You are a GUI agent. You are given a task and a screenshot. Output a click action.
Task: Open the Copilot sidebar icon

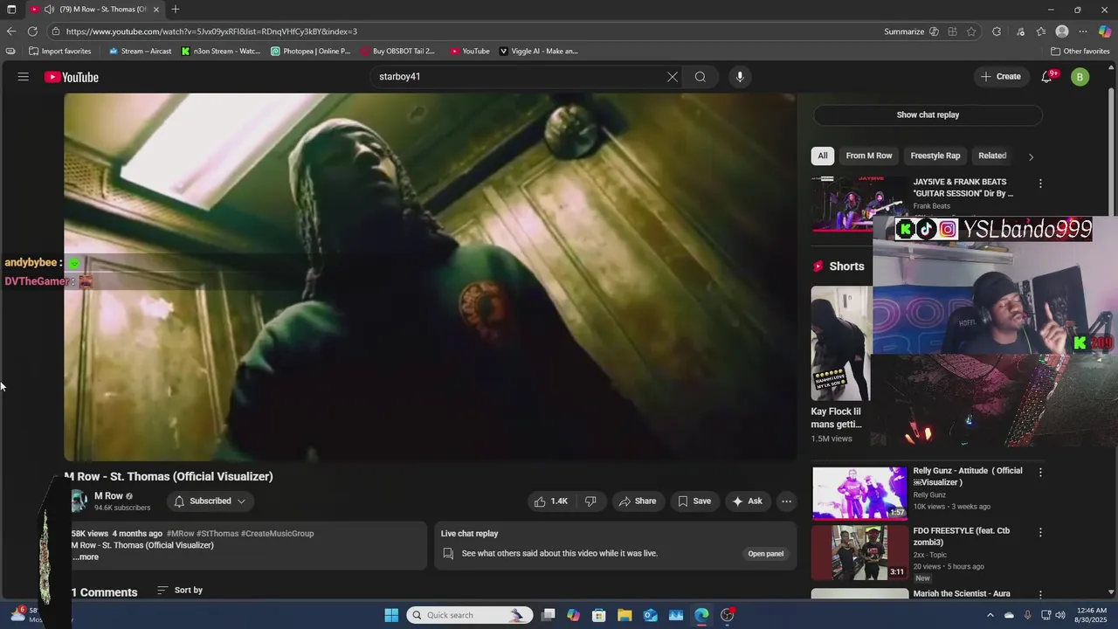[1105, 31]
